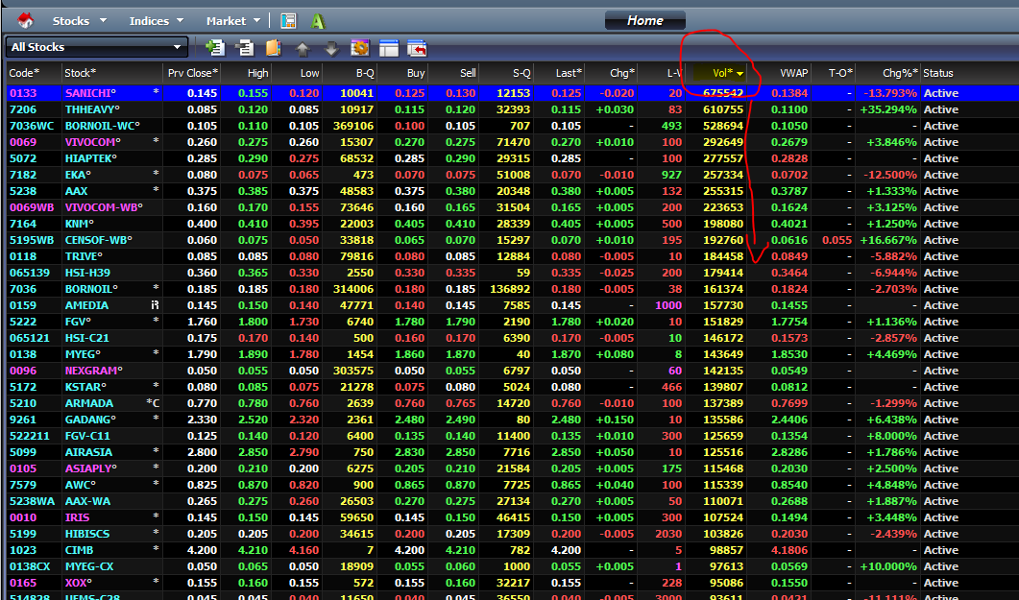Sort by the Stock* column header
The image size is (1019, 600).
(81, 73)
